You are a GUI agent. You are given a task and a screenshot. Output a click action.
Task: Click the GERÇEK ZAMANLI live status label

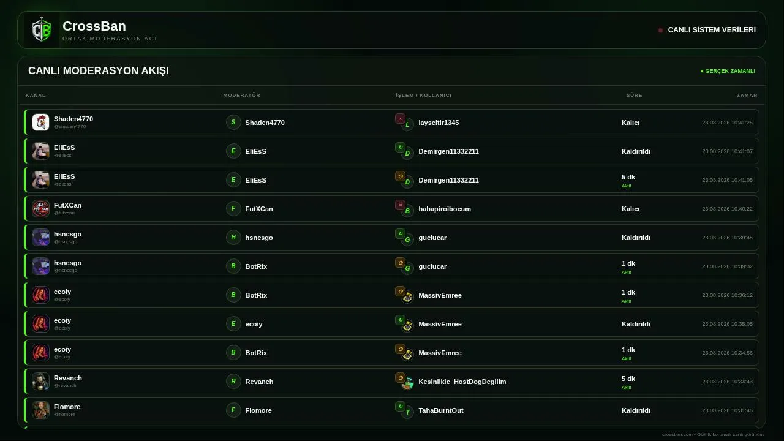point(728,71)
